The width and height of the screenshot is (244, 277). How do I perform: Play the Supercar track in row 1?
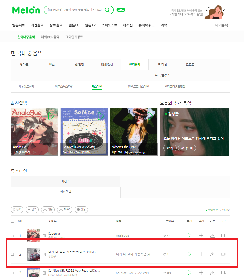(x=189, y=235)
